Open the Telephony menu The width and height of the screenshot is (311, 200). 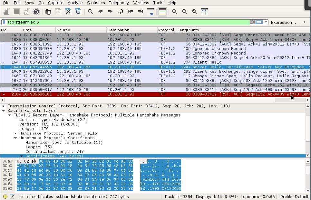119,3
